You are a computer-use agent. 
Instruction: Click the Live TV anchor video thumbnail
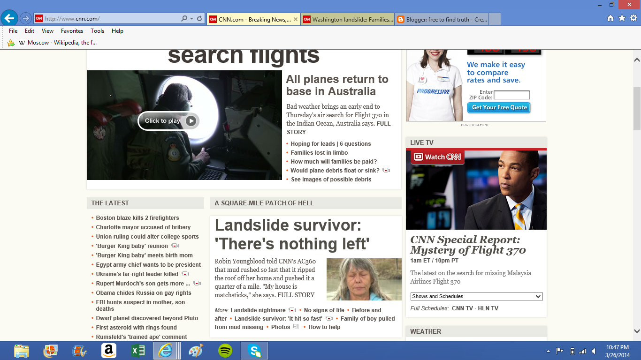(x=476, y=190)
